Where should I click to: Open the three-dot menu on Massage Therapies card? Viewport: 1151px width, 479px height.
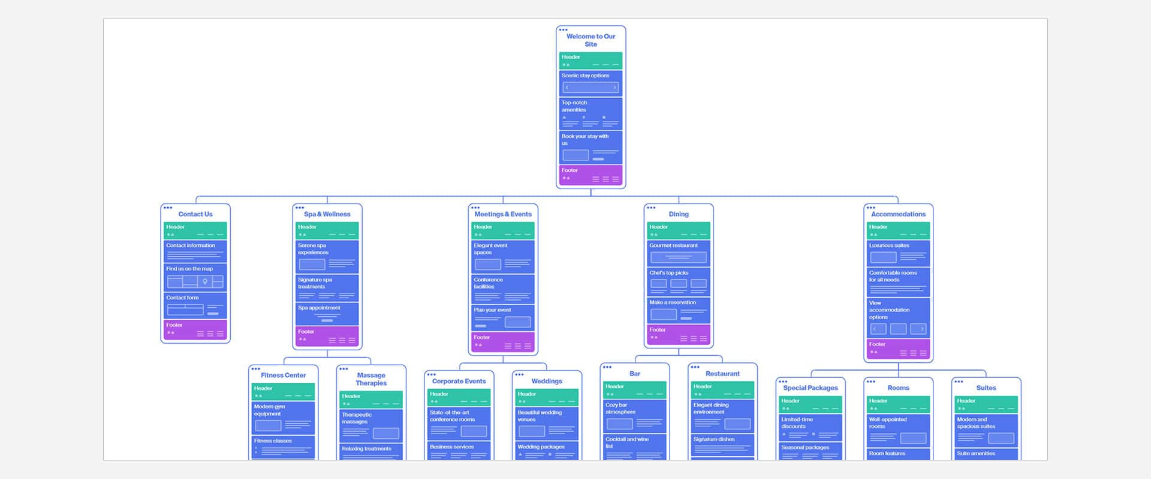(x=344, y=369)
